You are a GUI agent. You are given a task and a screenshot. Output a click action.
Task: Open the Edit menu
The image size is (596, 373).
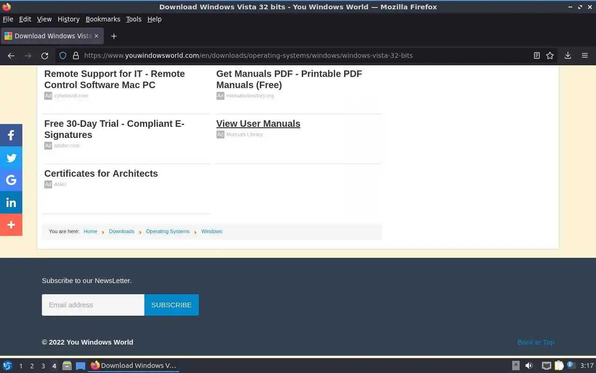pyautogui.click(x=25, y=19)
